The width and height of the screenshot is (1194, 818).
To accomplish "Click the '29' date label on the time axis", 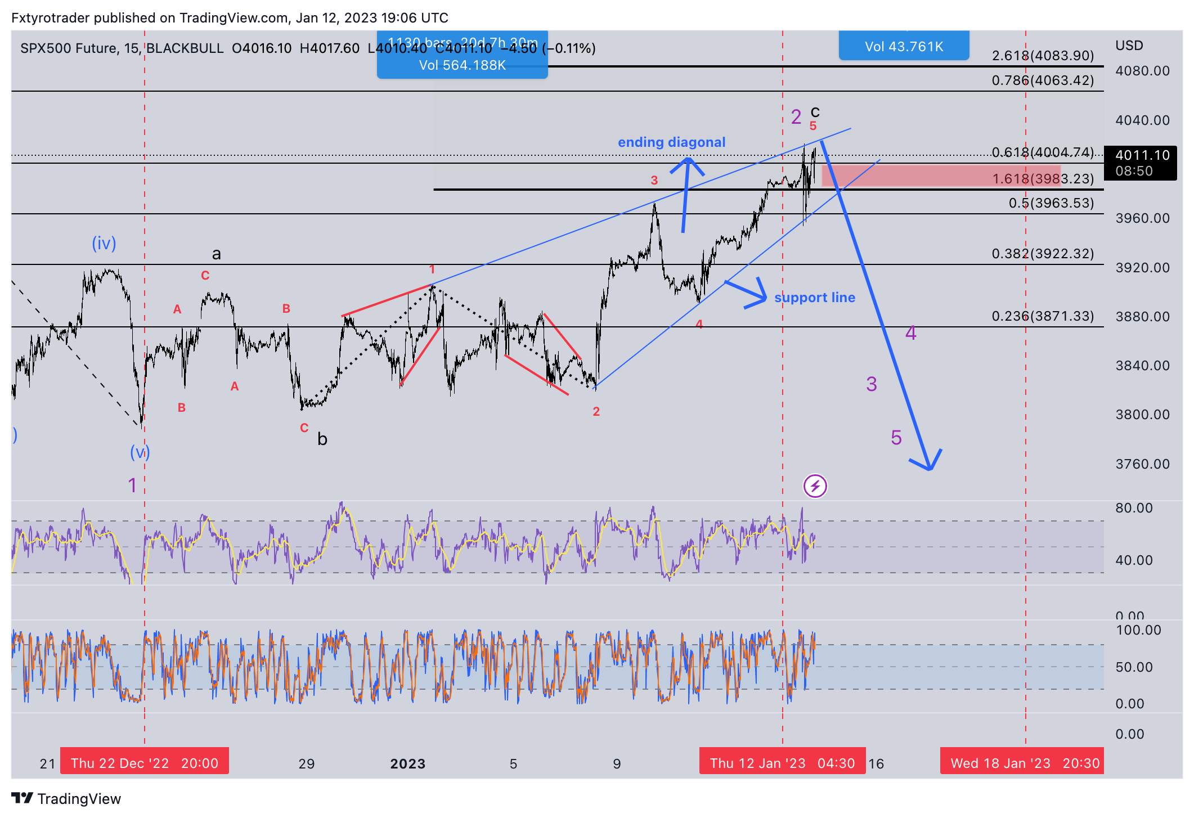I will click(x=307, y=763).
